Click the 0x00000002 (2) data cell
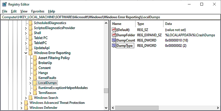Screen dimensions: 221x111 (176, 46)
